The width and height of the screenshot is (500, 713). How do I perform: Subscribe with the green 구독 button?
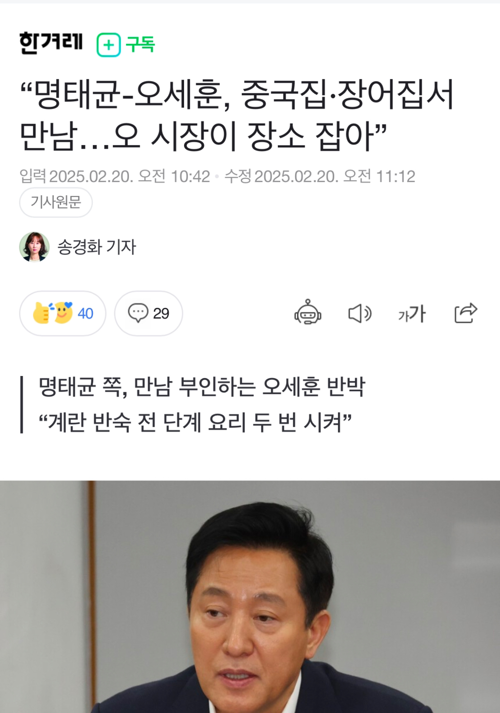(x=126, y=45)
